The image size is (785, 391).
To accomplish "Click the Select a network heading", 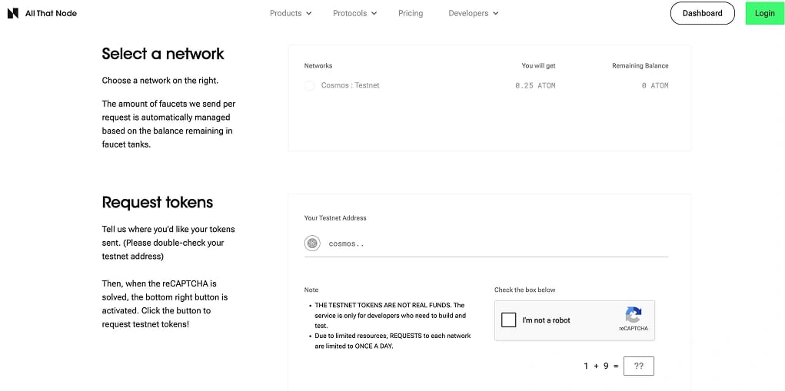I will [x=163, y=54].
